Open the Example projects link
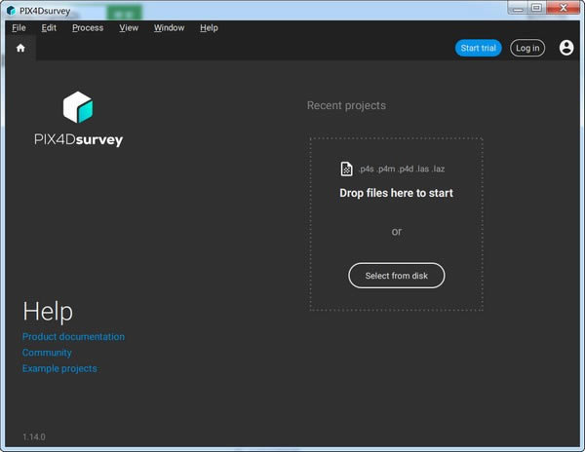Screen dimensions: 585x452 (59, 368)
